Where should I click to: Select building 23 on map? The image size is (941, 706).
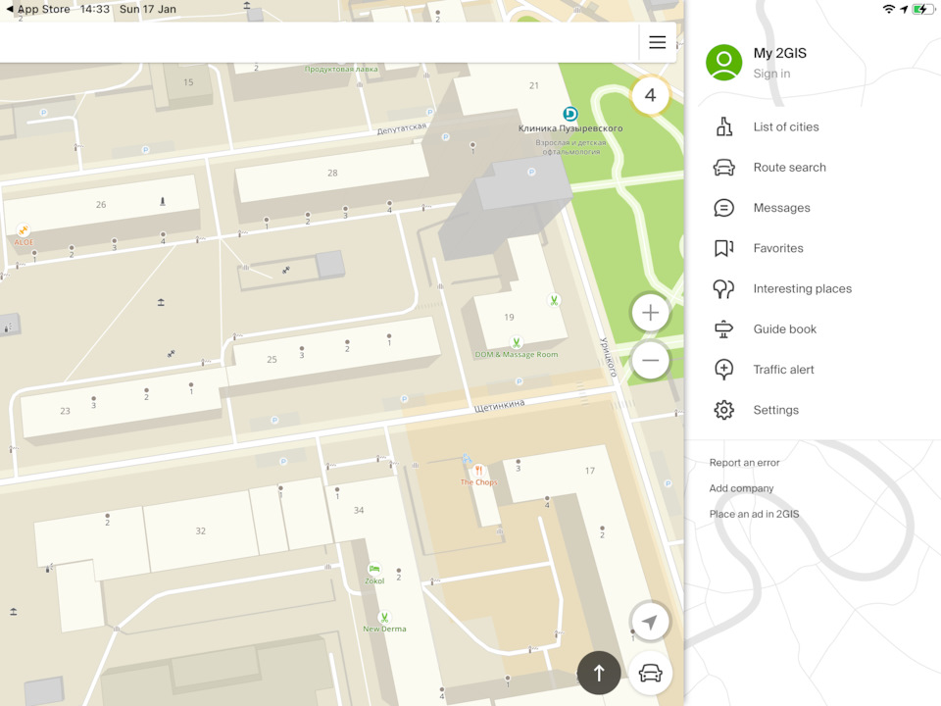pos(65,411)
